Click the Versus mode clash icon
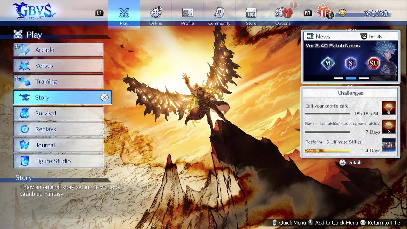The image size is (407, 229). pyautogui.click(x=24, y=66)
